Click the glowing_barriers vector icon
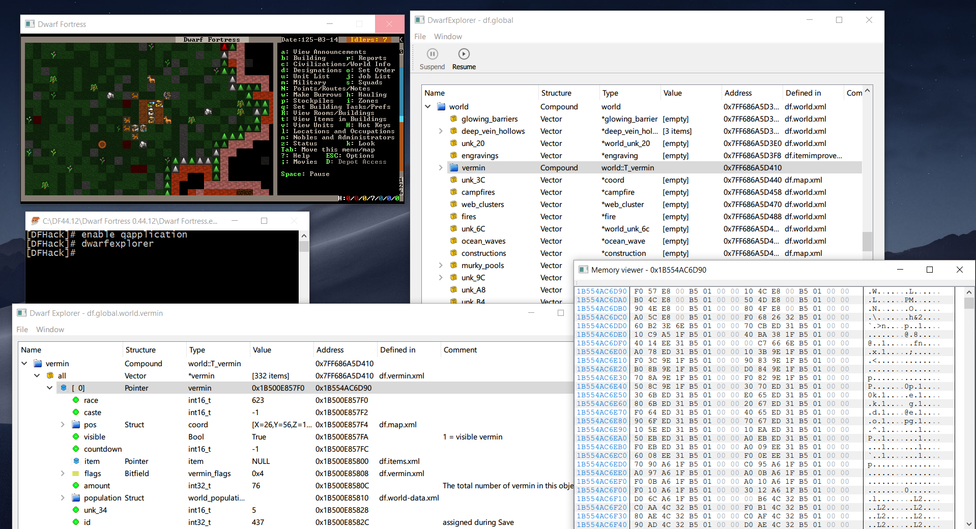 click(x=453, y=119)
